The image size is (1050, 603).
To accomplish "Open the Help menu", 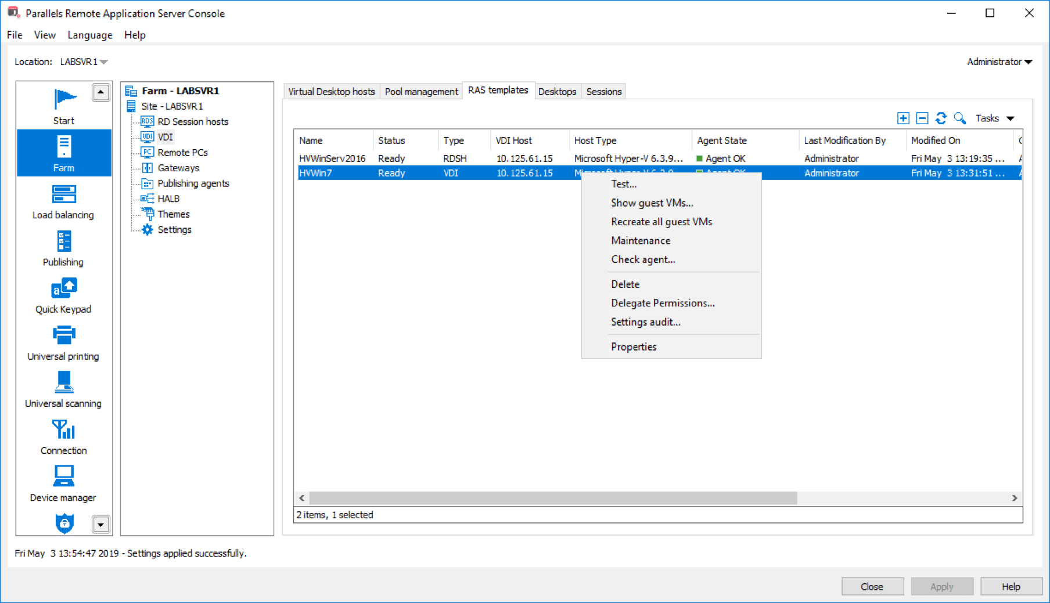I will [x=135, y=35].
